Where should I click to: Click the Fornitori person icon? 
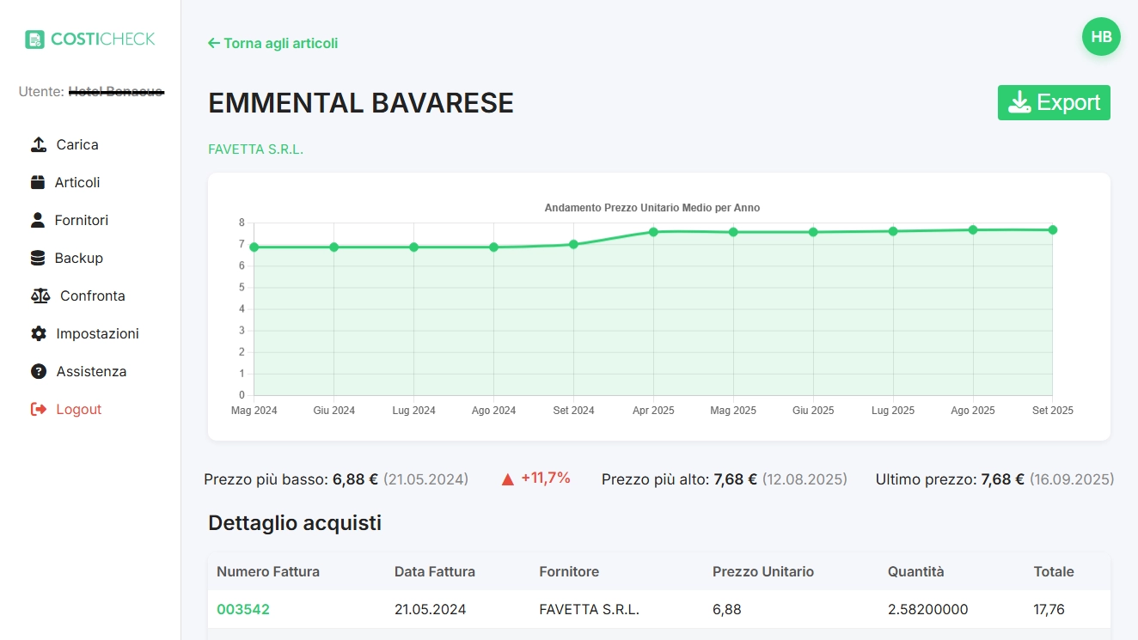[37, 220]
